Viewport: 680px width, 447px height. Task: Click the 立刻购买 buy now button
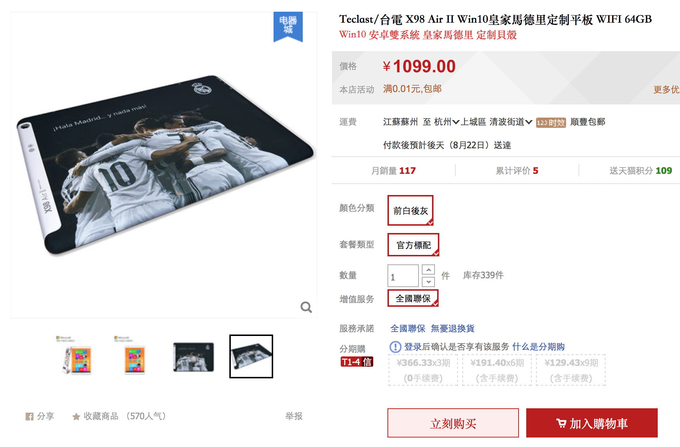(453, 423)
